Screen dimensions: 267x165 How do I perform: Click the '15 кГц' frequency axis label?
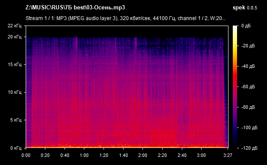pyautogui.click(x=15, y=64)
